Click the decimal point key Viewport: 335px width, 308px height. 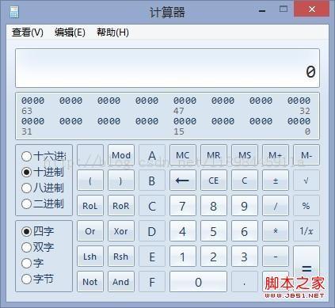click(x=245, y=282)
